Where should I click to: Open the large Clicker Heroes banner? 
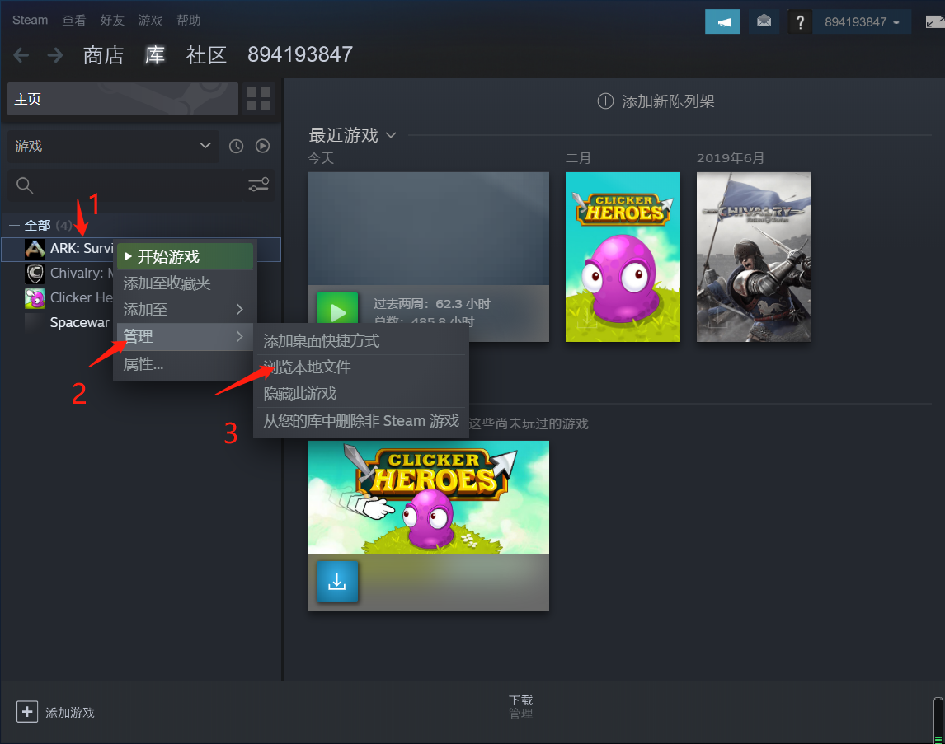click(x=429, y=497)
